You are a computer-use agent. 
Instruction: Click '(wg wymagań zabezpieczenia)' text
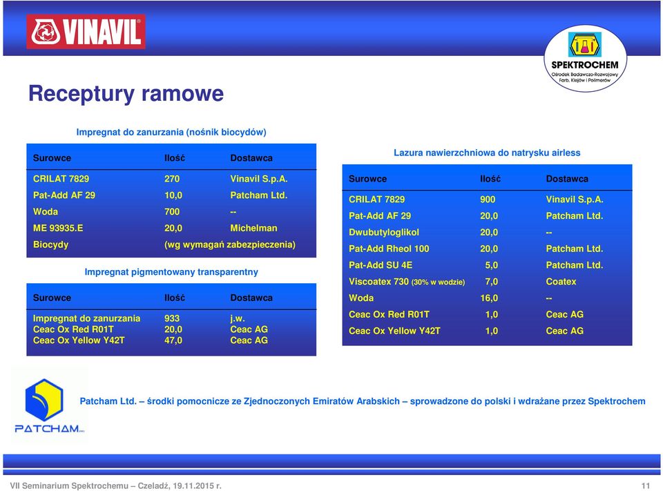pos(230,244)
